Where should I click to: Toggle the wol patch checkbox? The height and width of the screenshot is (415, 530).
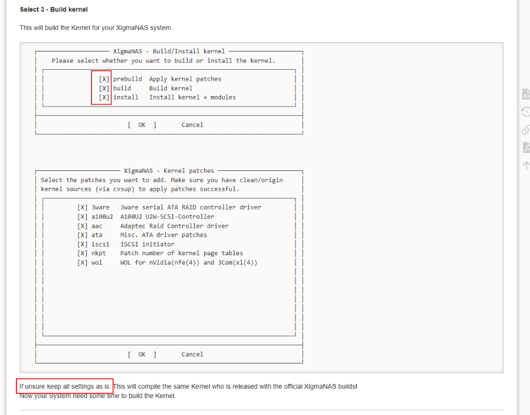[x=83, y=262]
